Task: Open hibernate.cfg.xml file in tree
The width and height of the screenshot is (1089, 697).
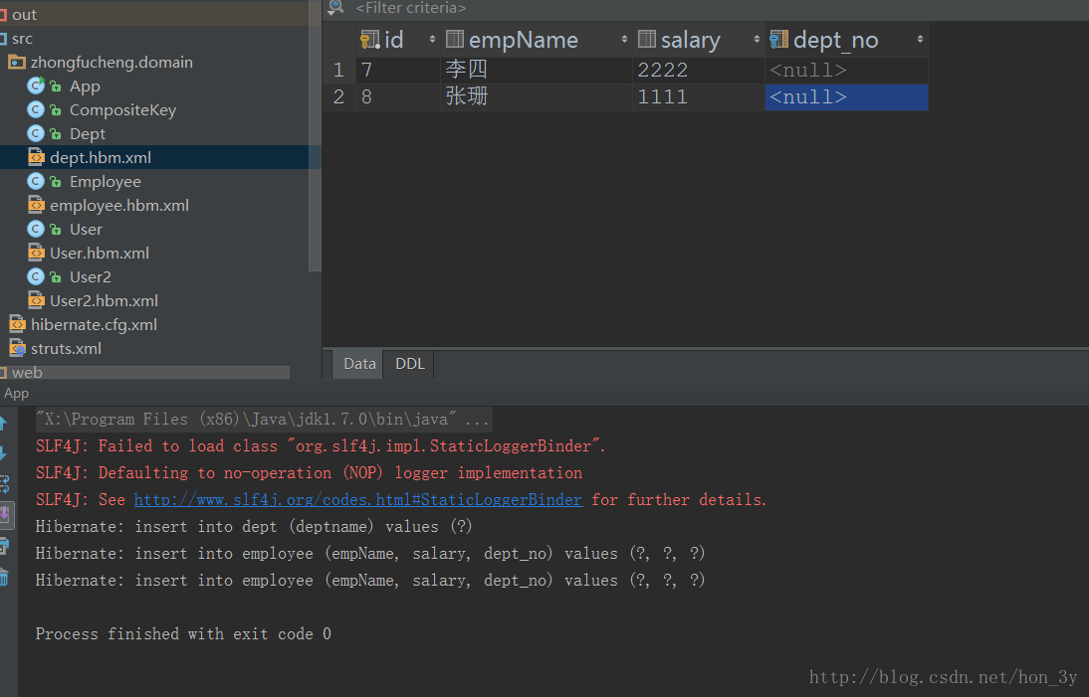Action: [x=94, y=324]
